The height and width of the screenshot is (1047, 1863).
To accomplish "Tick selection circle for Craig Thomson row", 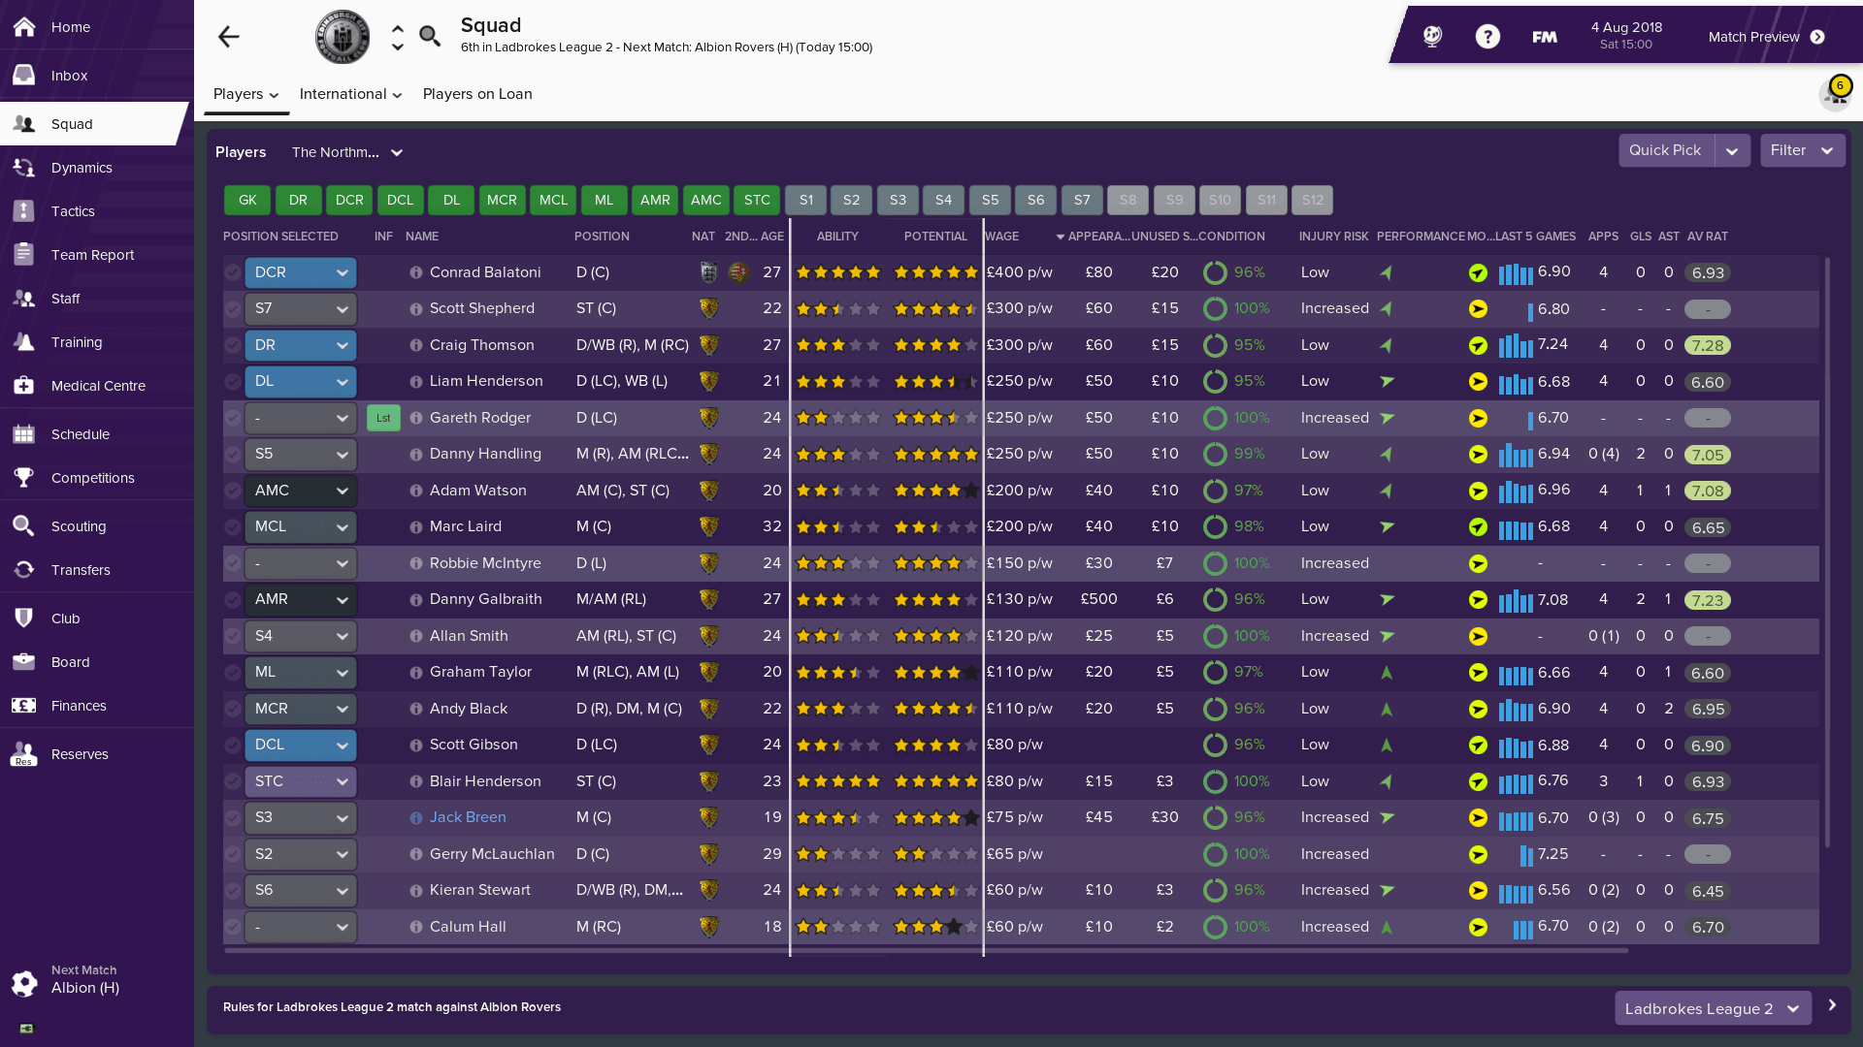I will (x=232, y=345).
